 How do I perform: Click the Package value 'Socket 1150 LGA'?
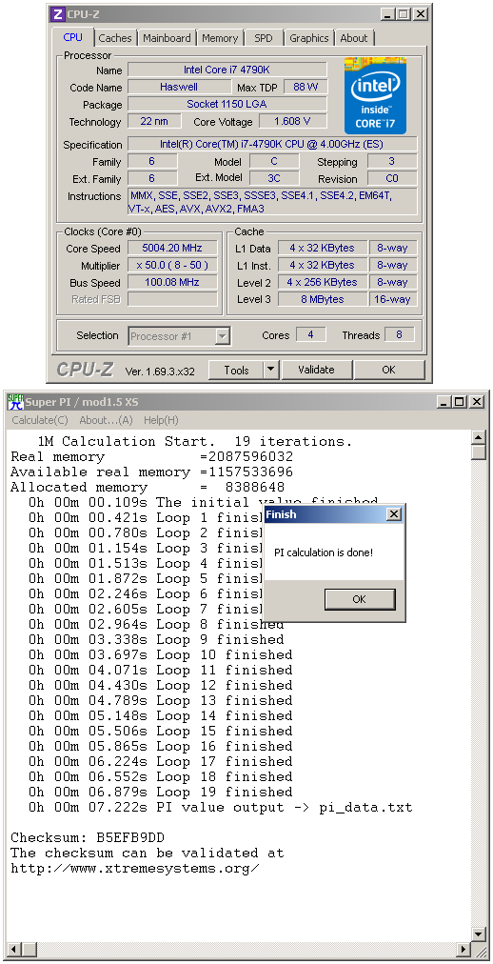(x=227, y=105)
